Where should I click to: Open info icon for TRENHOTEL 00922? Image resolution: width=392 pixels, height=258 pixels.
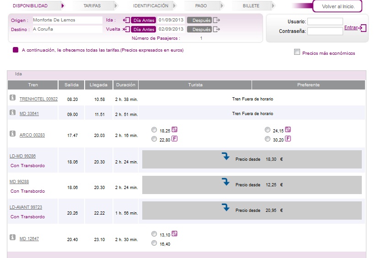coord(12,98)
